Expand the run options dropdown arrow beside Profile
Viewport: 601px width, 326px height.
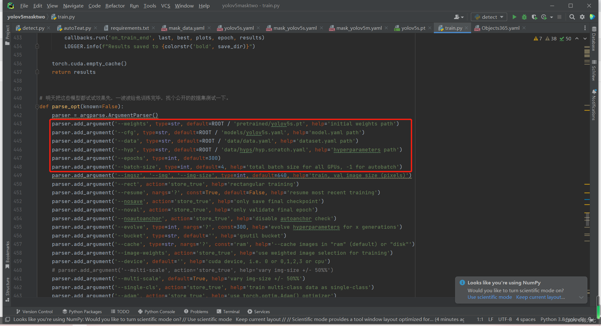552,17
